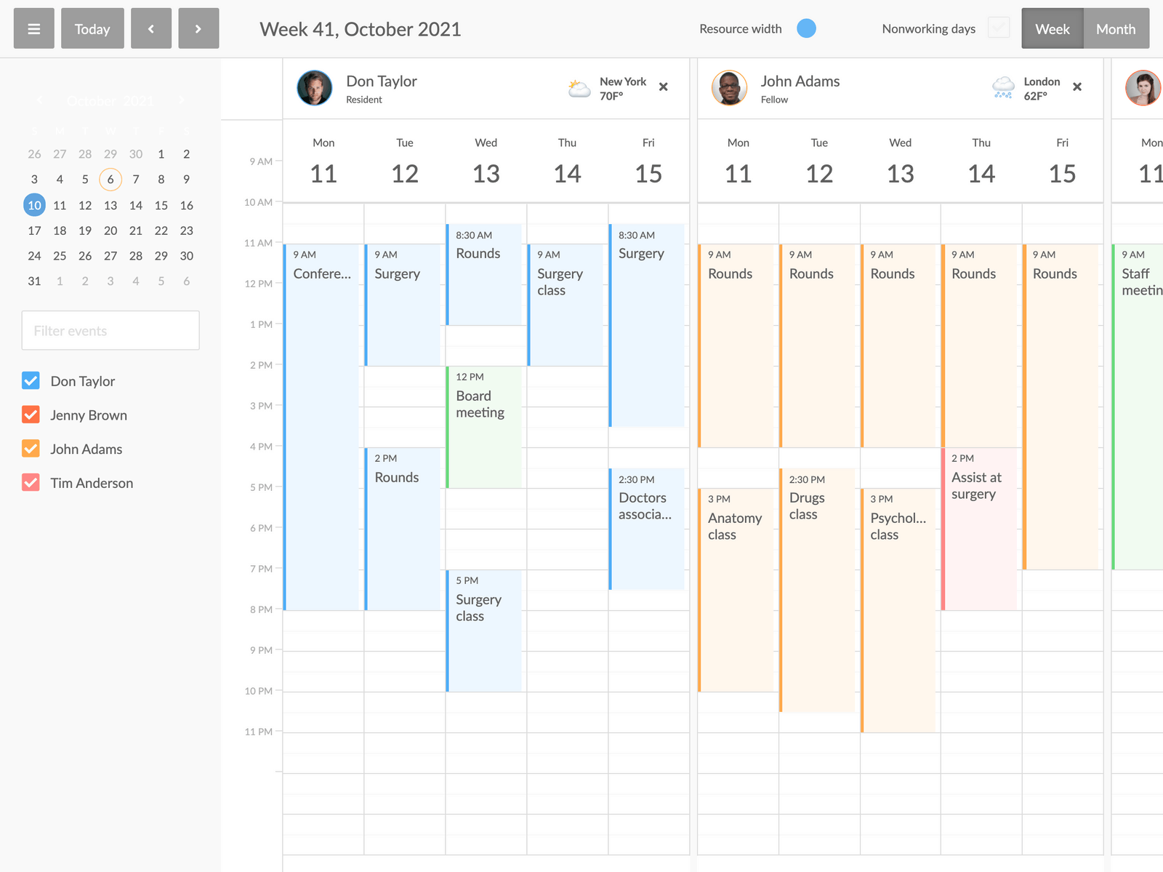Open Don Taylor's Thursday Surgery class event

click(565, 305)
